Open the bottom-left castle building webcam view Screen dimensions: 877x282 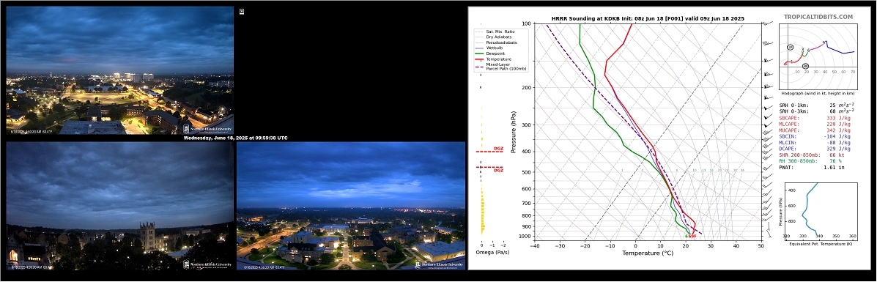click(x=119, y=205)
